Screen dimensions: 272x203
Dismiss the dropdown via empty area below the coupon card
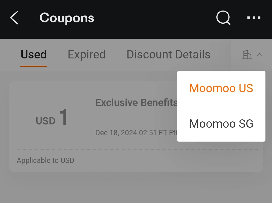point(136,188)
